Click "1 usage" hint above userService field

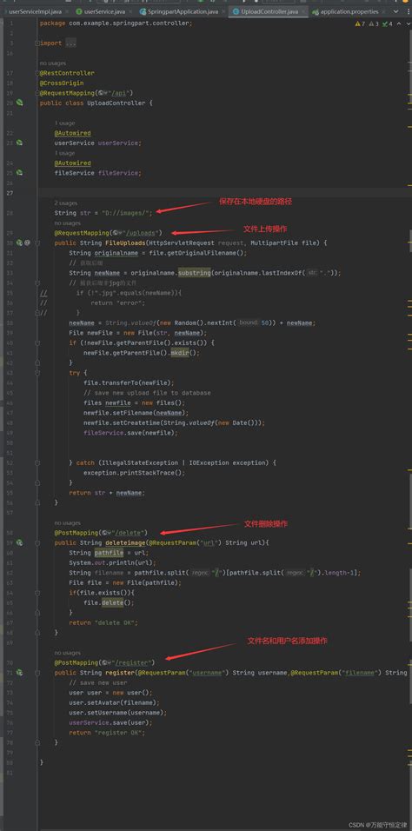pos(64,123)
